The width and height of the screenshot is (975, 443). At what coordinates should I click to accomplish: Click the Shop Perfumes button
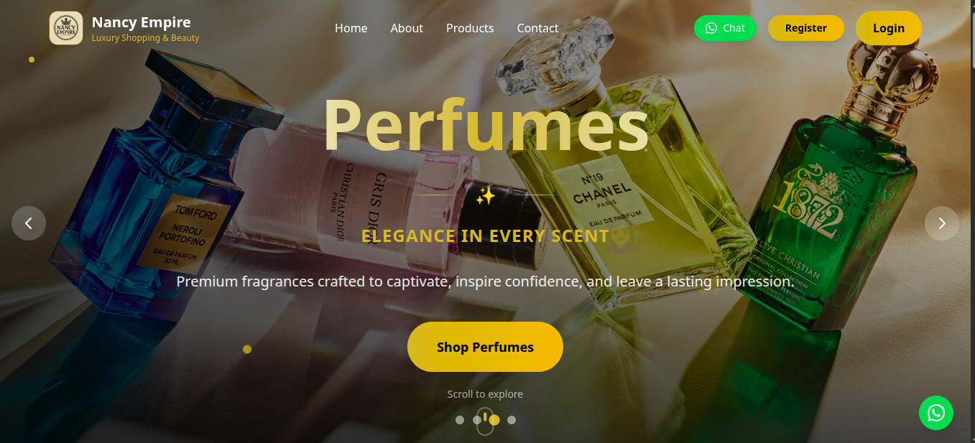click(485, 347)
